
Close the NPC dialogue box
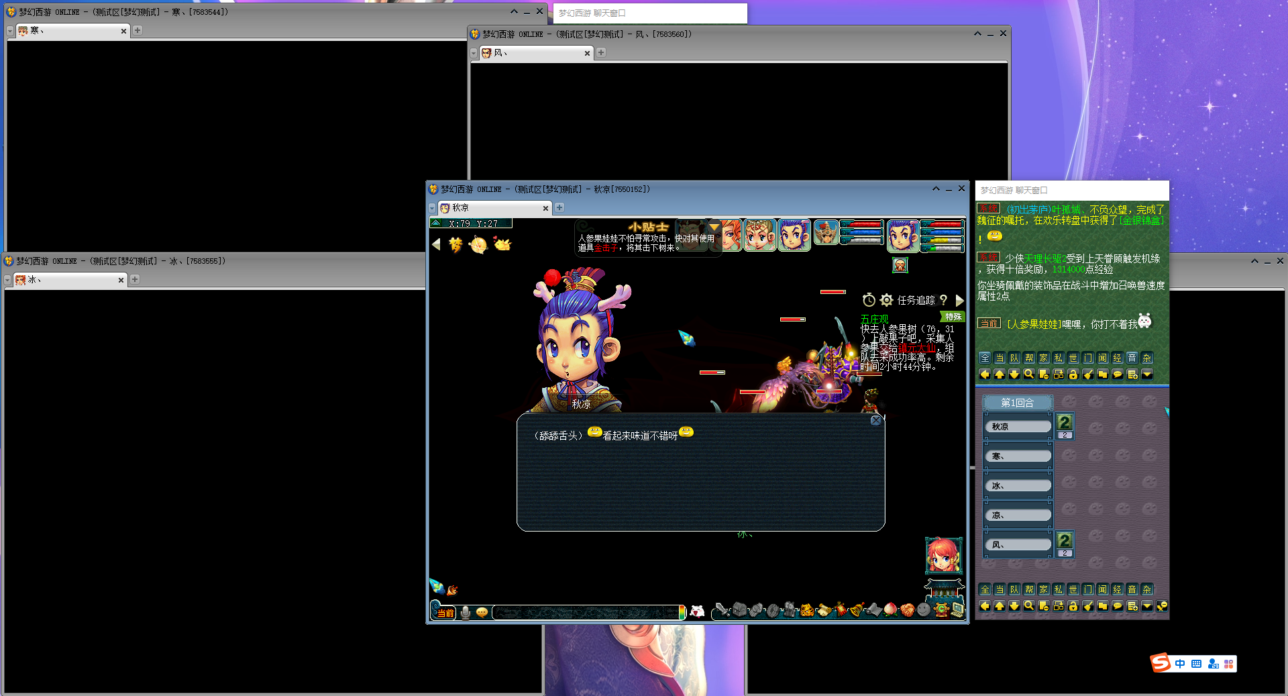[x=875, y=421]
